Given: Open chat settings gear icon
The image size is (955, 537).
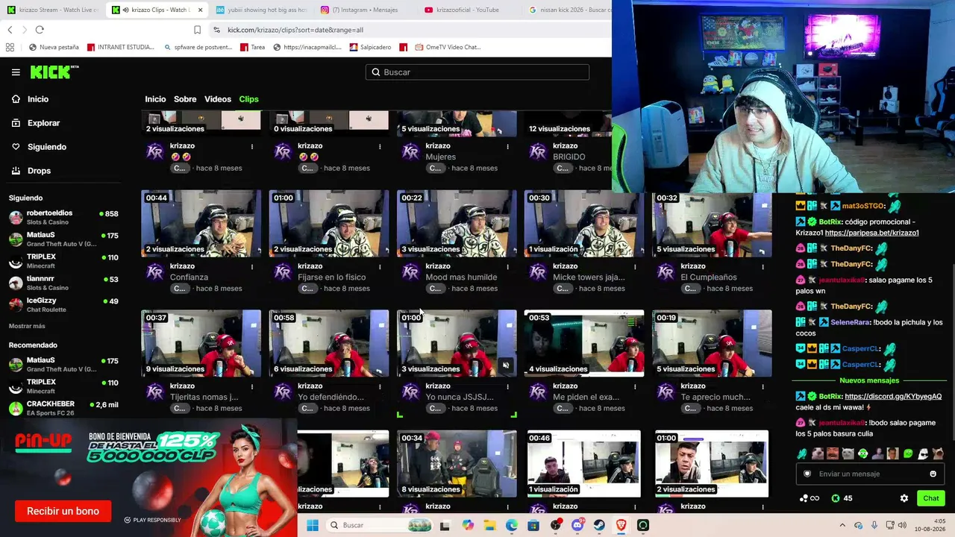Looking at the screenshot, I should 904,498.
